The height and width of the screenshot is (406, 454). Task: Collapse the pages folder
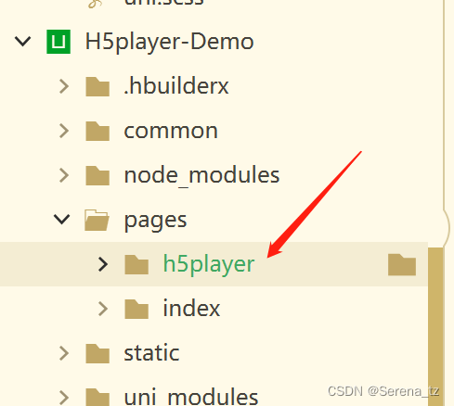click(62, 220)
